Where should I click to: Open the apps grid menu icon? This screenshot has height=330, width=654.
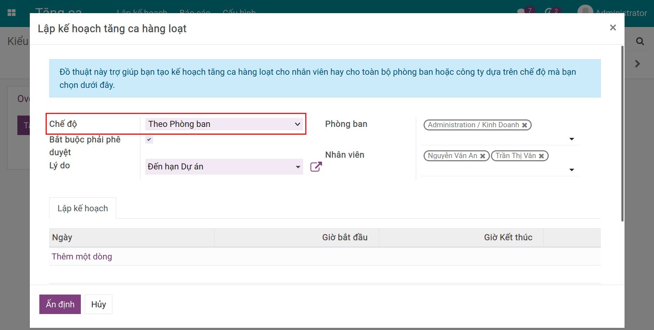tap(12, 13)
